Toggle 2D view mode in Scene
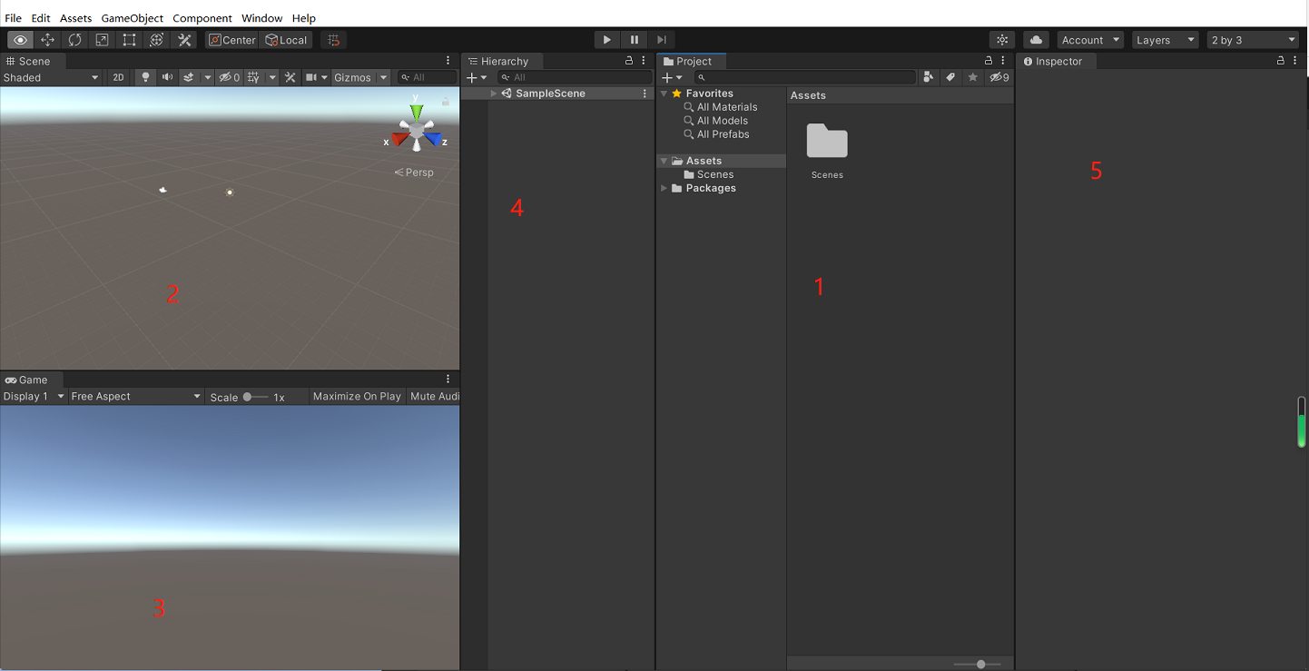The height and width of the screenshot is (671, 1309). point(118,77)
